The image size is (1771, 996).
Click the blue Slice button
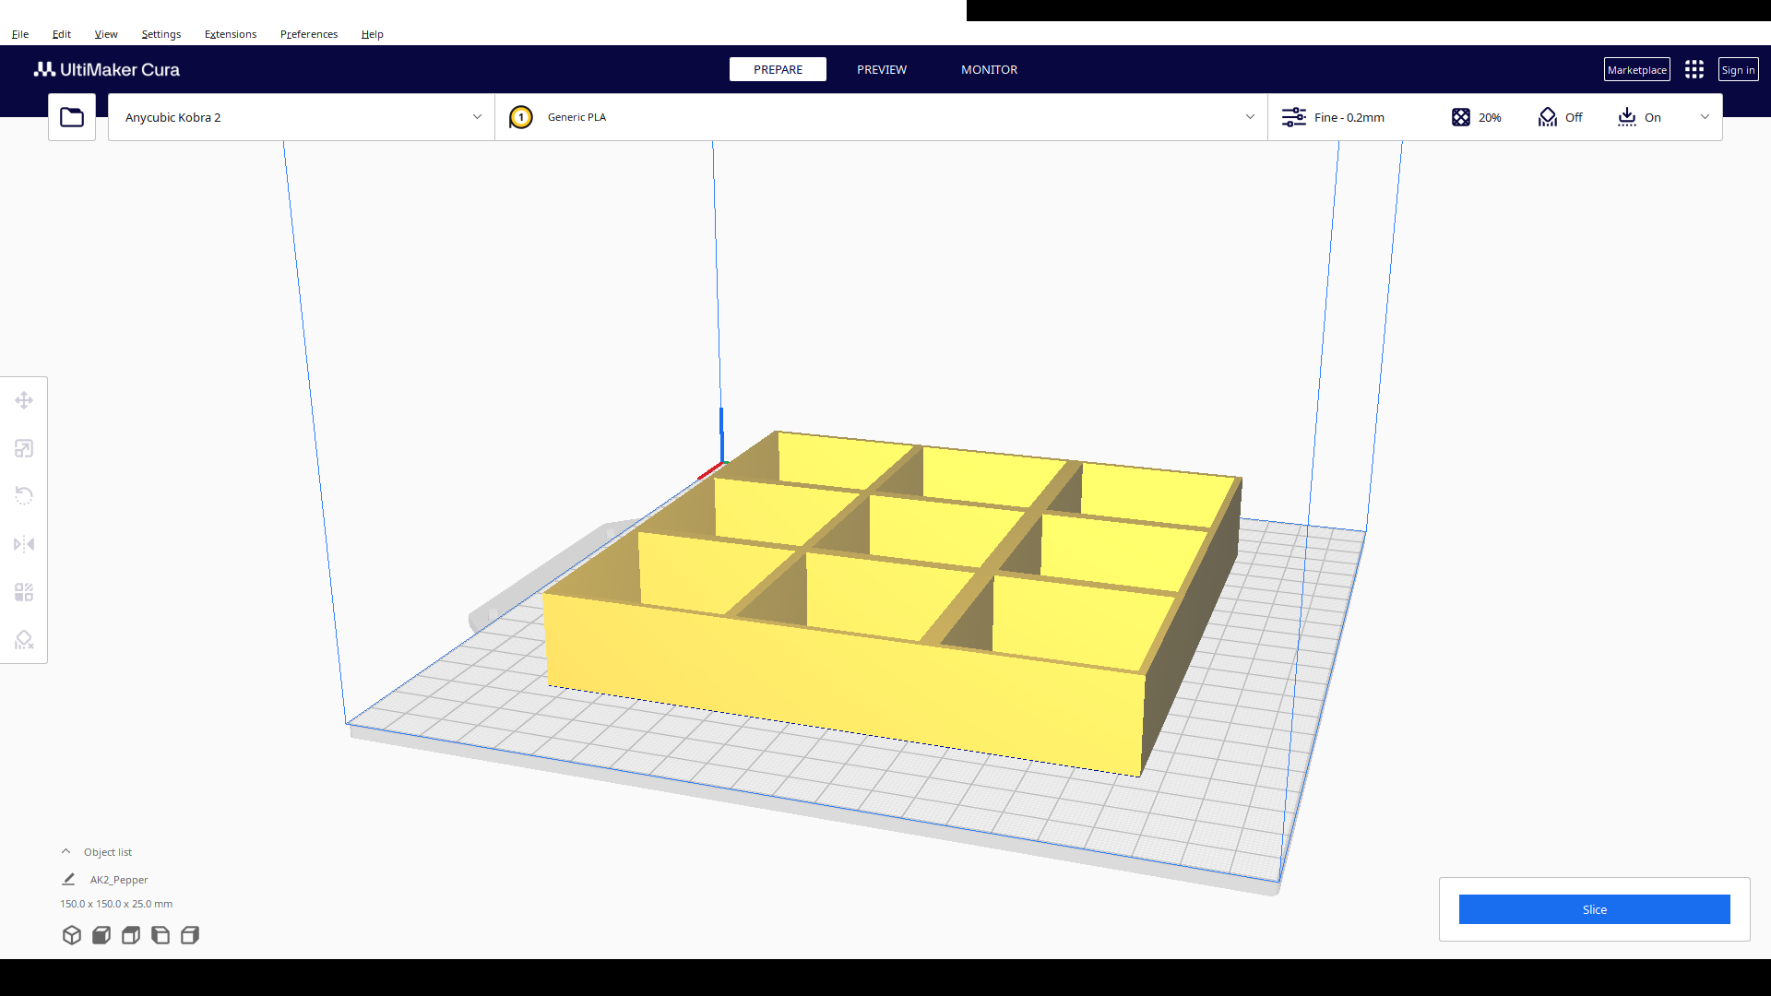click(x=1594, y=909)
